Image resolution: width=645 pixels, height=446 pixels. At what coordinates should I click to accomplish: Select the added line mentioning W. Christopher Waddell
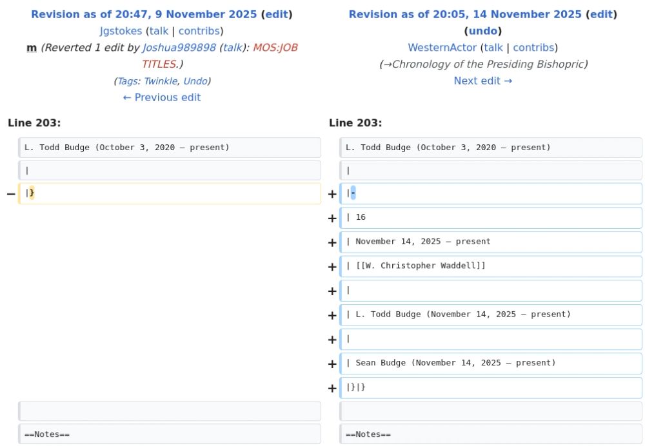point(491,266)
